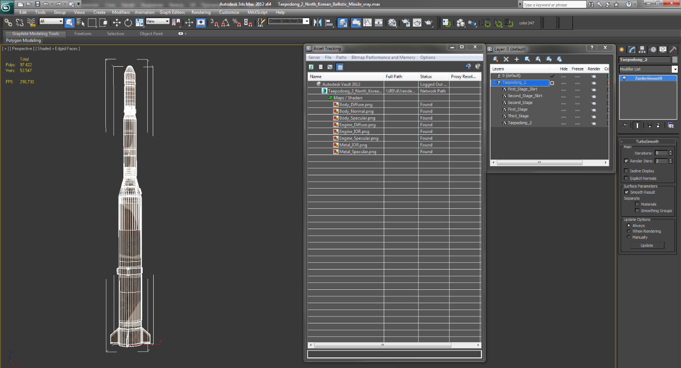Open the Graph Editors menu
This screenshot has height=368, width=681.
coord(172,12)
